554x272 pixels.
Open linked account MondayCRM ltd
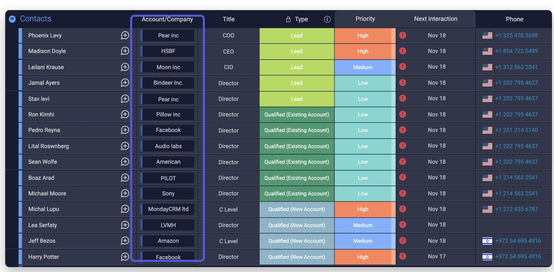(x=168, y=209)
